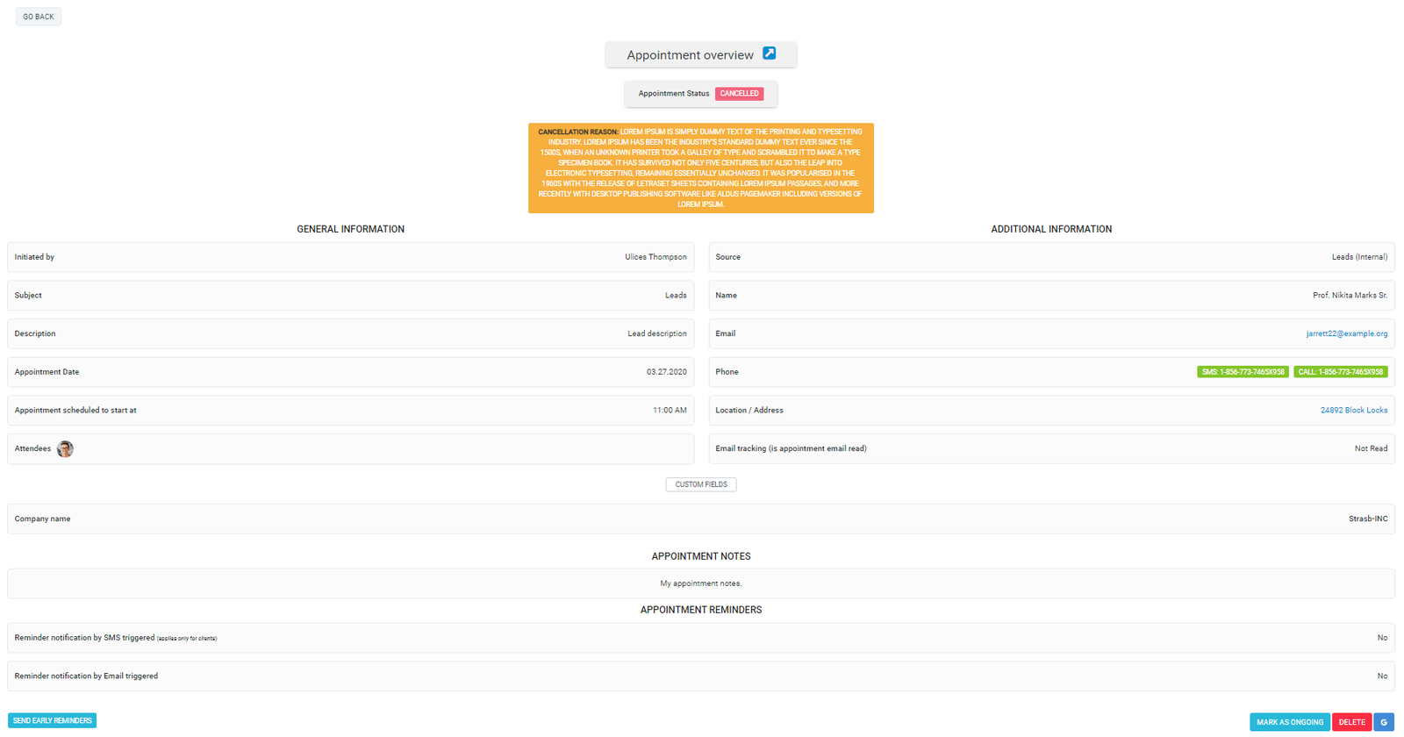This screenshot has height=737, width=1404.
Task: Send early reminders
Action: (53, 721)
